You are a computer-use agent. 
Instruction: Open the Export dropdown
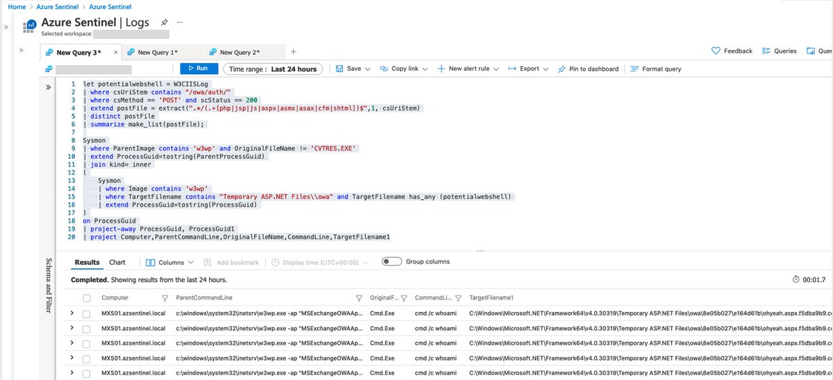[528, 69]
